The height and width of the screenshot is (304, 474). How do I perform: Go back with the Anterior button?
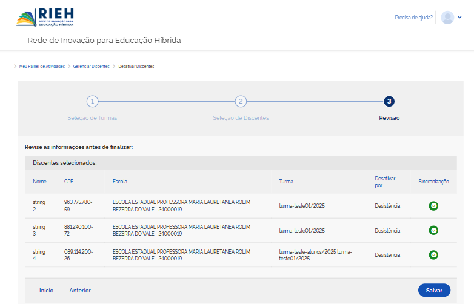click(80, 291)
